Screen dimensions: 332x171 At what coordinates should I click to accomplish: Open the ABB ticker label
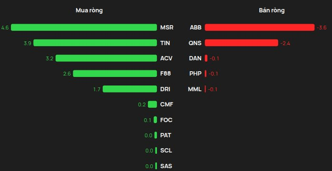195,28
